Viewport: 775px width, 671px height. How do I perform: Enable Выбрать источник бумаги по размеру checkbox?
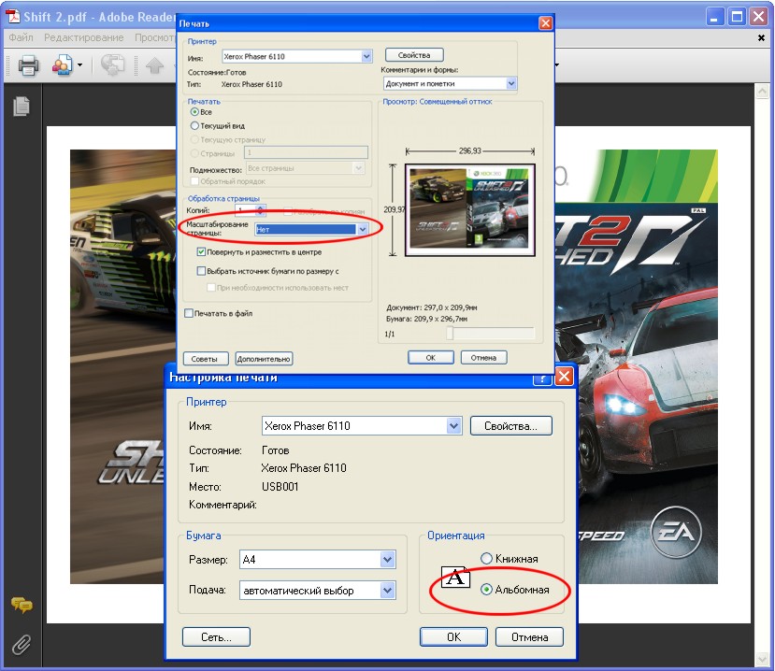pos(201,271)
